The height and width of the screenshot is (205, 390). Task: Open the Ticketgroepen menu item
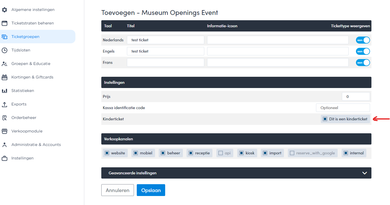(x=25, y=37)
